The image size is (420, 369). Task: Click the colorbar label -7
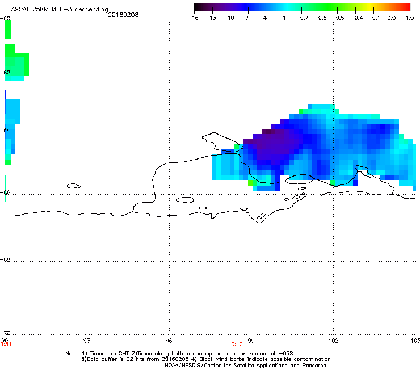(245, 18)
